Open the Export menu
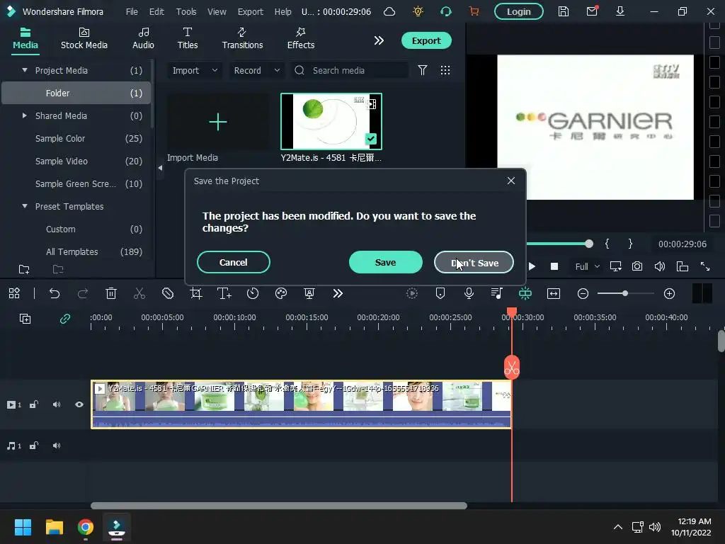This screenshot has width=725, height=544. pos(250,11)
